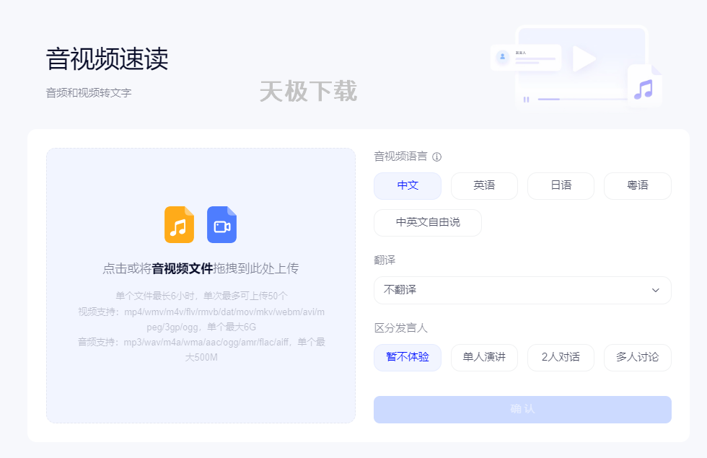The width and height of the screenshot is (707, 458).
Task: Select the highlighted 中文 language chip
Action: point(408,185)
